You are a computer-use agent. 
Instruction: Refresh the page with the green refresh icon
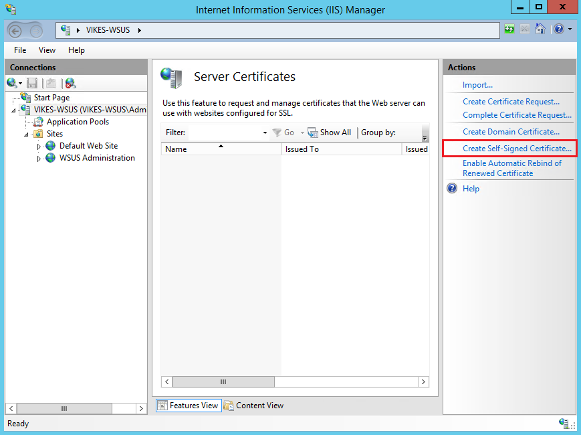coord(509,29)
